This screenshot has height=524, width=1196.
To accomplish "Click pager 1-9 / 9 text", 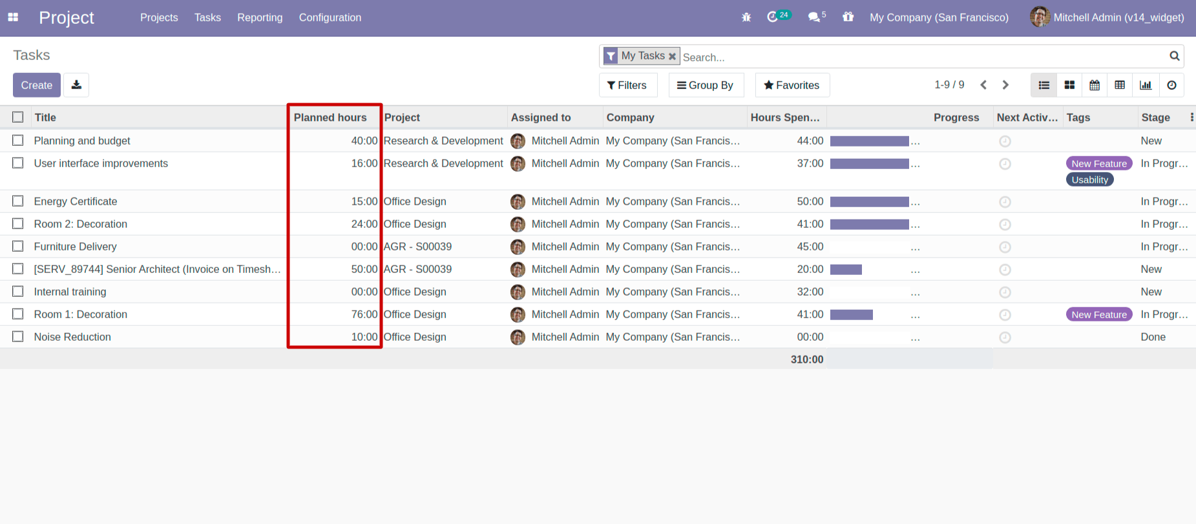I will (949, 85).
